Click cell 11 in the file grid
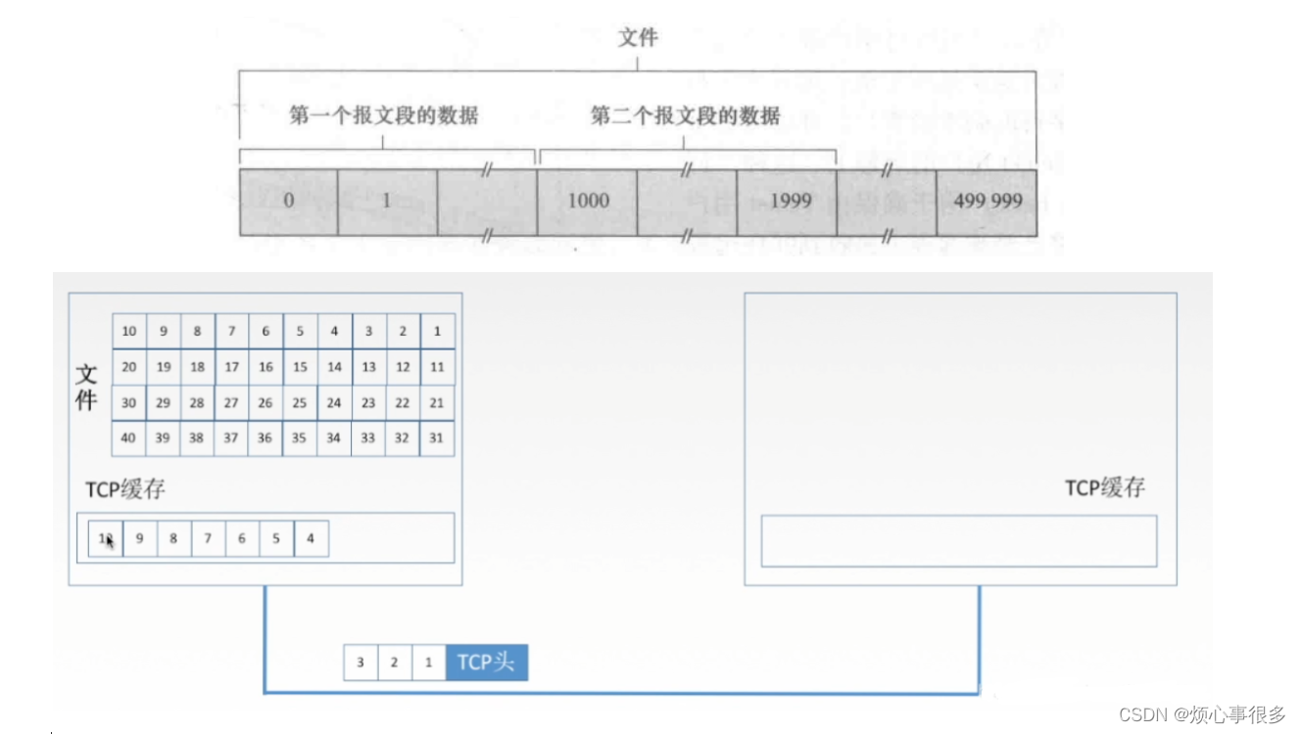The image size is (1301, 734). tap(437, 367)
